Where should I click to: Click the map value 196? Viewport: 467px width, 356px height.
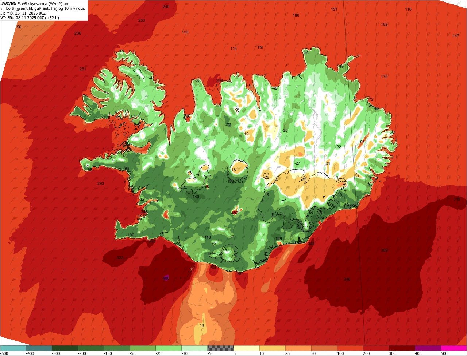click(296, 15)
